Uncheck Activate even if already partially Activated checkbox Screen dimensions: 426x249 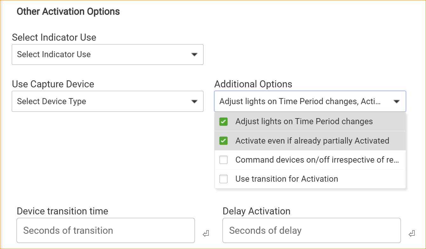(x=223, y=141)
